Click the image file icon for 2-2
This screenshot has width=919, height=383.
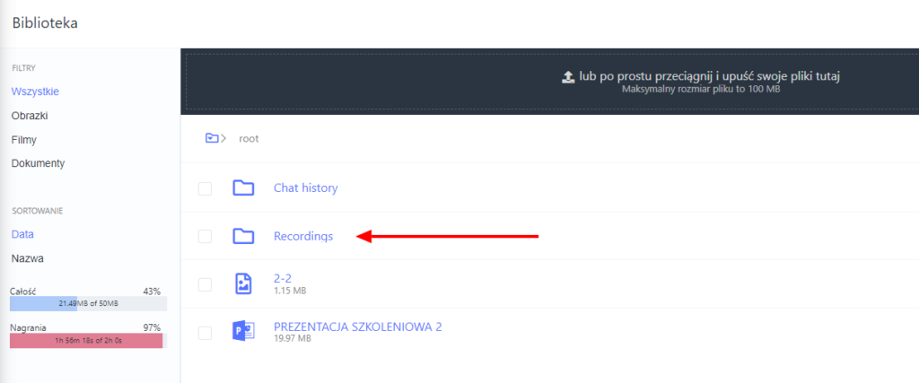point(243,283)
